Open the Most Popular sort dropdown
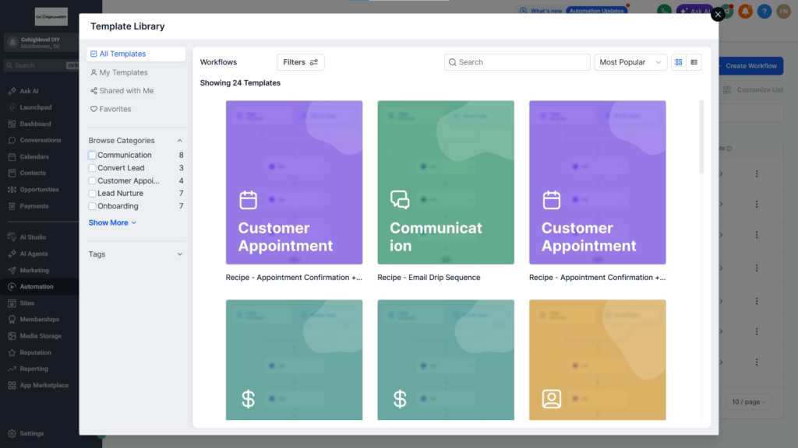 click(x=630, y=62)
